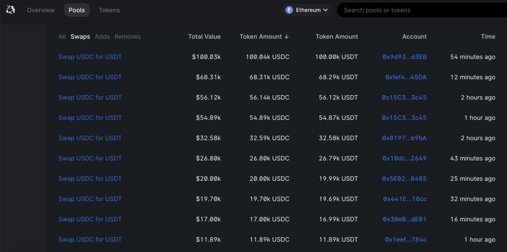Image resolution: width=507 pixels, height=252 pixels.
Task: Open account 0x0197...b9bA
Action: point(405,138)
